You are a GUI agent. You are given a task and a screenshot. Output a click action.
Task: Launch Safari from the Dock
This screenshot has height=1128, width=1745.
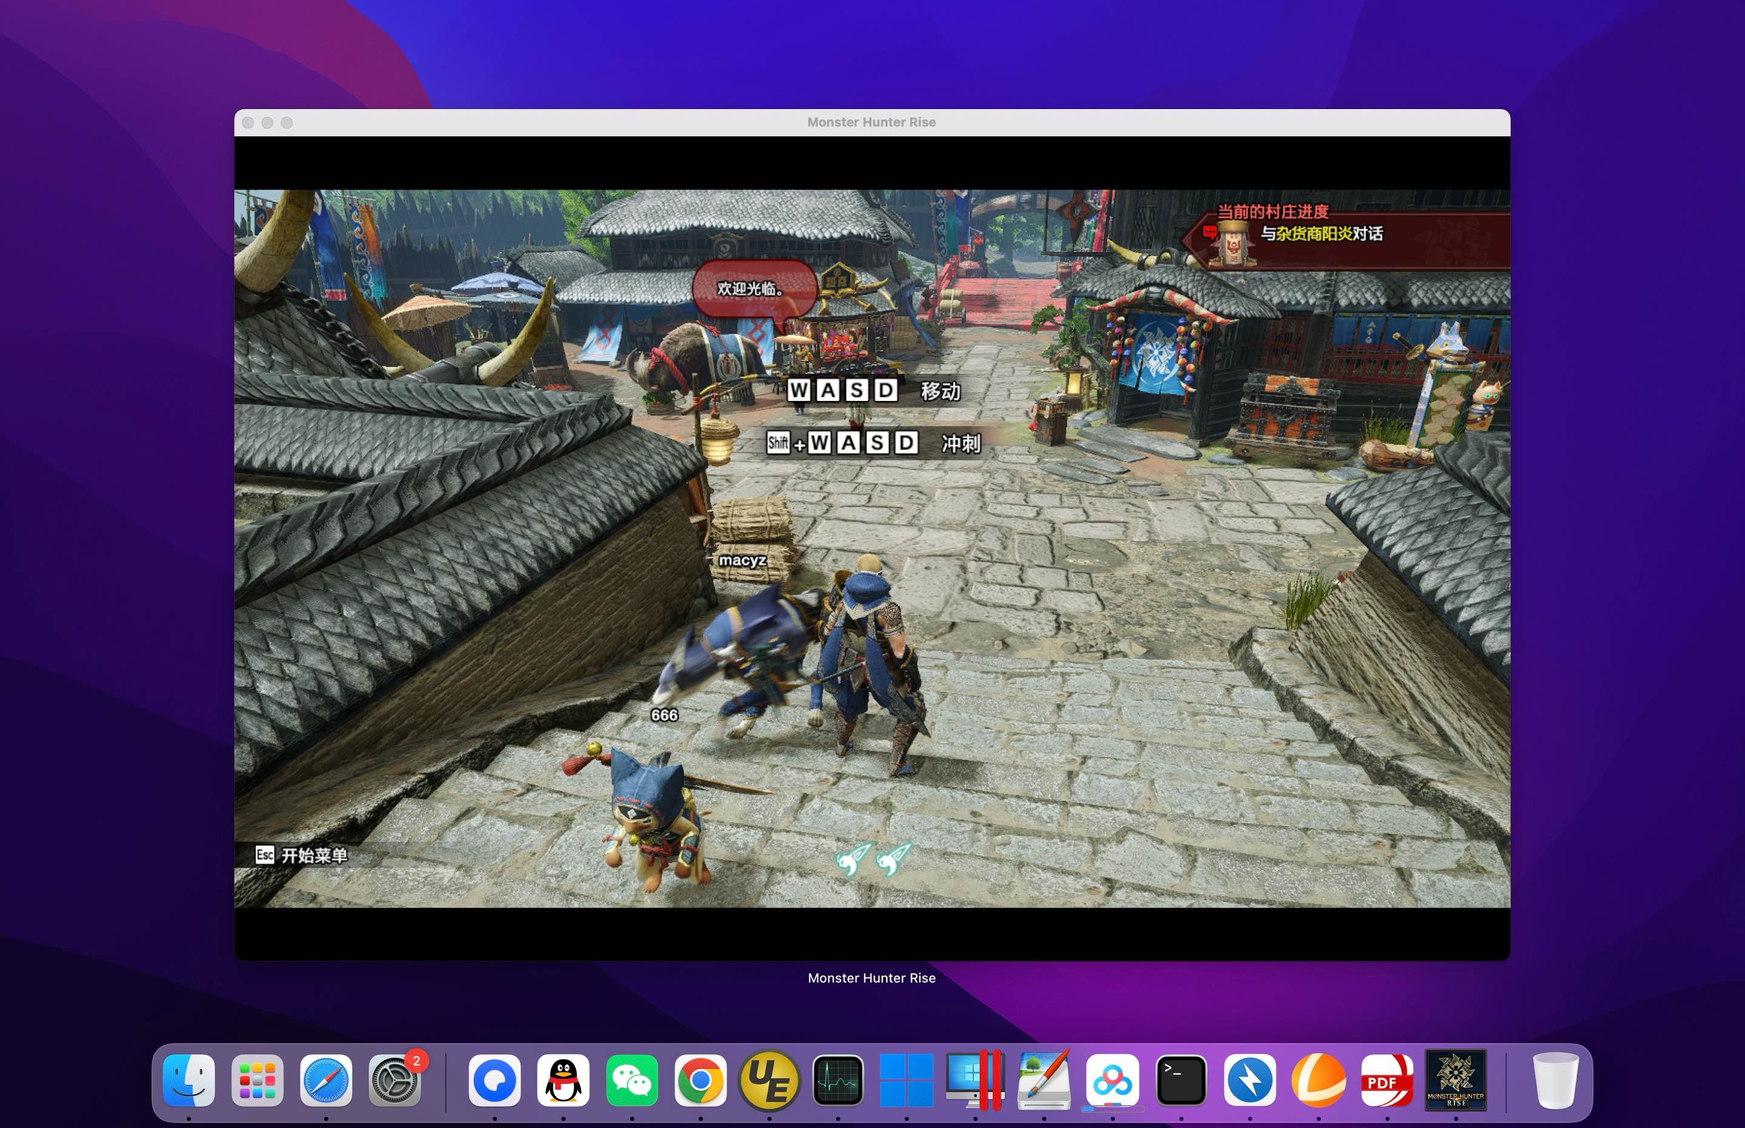(x=326, y=1080)
